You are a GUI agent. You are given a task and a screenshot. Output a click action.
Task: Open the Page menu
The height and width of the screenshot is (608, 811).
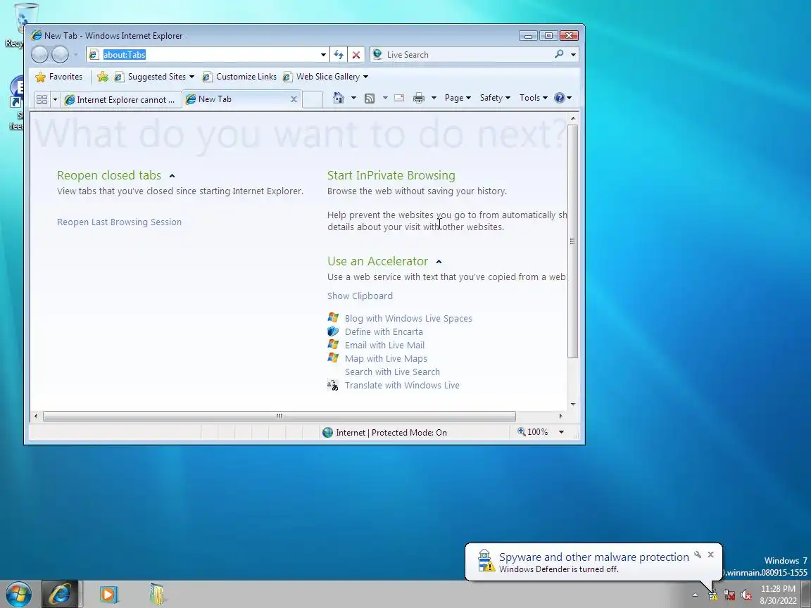(x=457, y=98)
